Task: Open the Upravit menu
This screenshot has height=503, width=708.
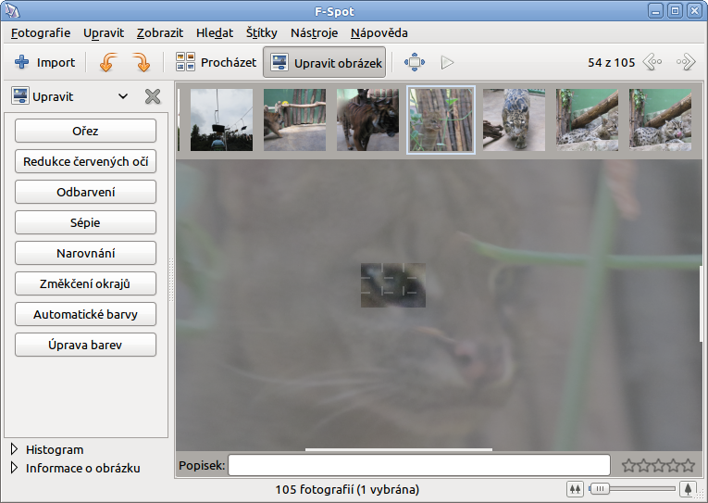Action: pyautogui.click(x=104, y=33)
